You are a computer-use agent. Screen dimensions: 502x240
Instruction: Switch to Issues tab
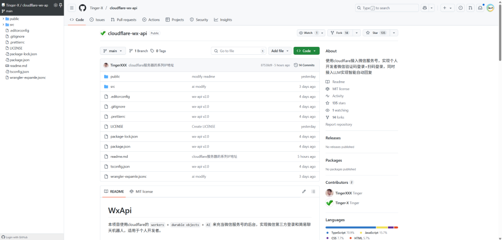tap(97, 20)
